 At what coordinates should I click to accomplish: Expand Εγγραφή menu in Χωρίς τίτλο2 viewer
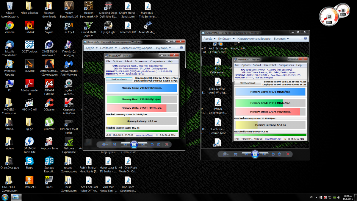pos(282,38)
